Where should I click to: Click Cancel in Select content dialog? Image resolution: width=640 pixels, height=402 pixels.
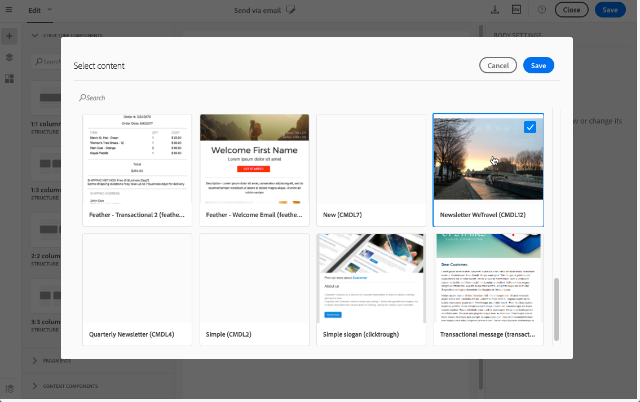pos(498,65)
